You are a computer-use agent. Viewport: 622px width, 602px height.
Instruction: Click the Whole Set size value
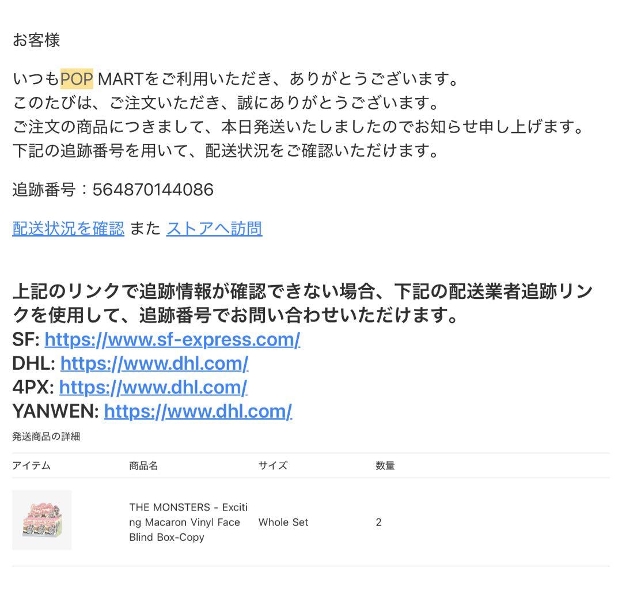point(283,523)
